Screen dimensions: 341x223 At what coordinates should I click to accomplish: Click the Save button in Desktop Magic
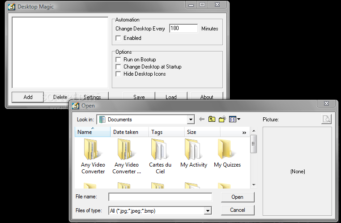point(139,96)
